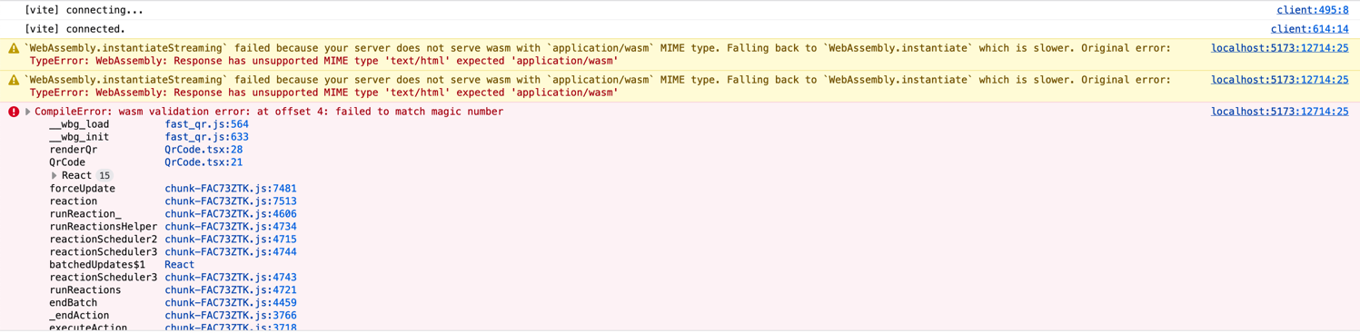Click the runReactionsHelper stack frame name
Screen dimensions: 1360x333
pyautogui.click(x=104, y=226)
